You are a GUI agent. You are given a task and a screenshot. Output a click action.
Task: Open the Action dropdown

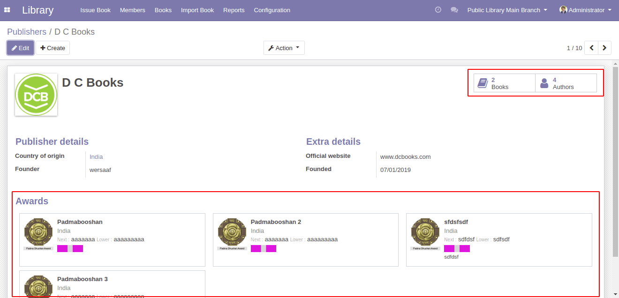[284, 48]
